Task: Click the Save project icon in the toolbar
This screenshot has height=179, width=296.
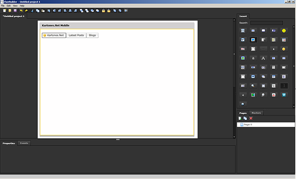Action: pos(15,11)
